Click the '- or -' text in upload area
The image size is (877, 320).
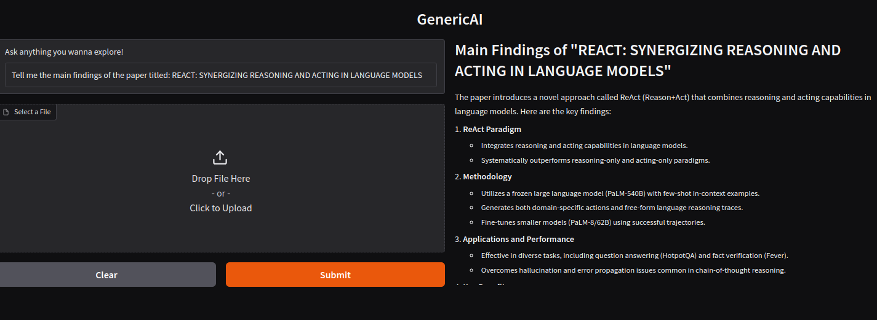pos(220,193)
